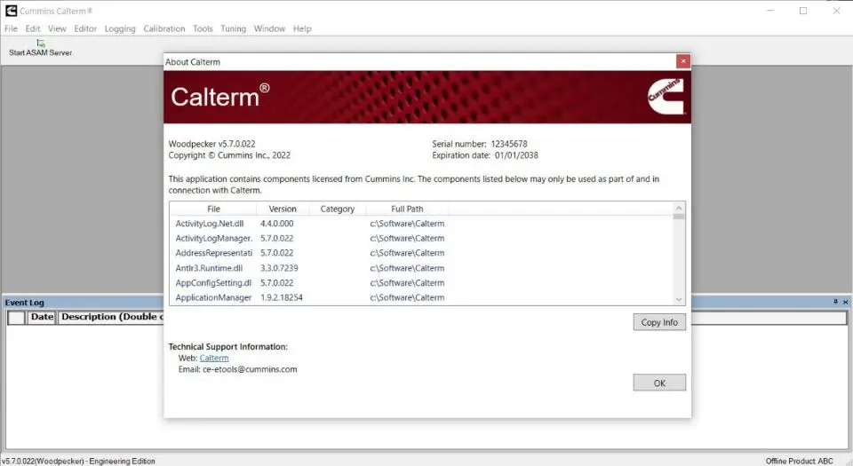Open the View menu
This screenshot has width=853, height=466.
coord(57,28)
